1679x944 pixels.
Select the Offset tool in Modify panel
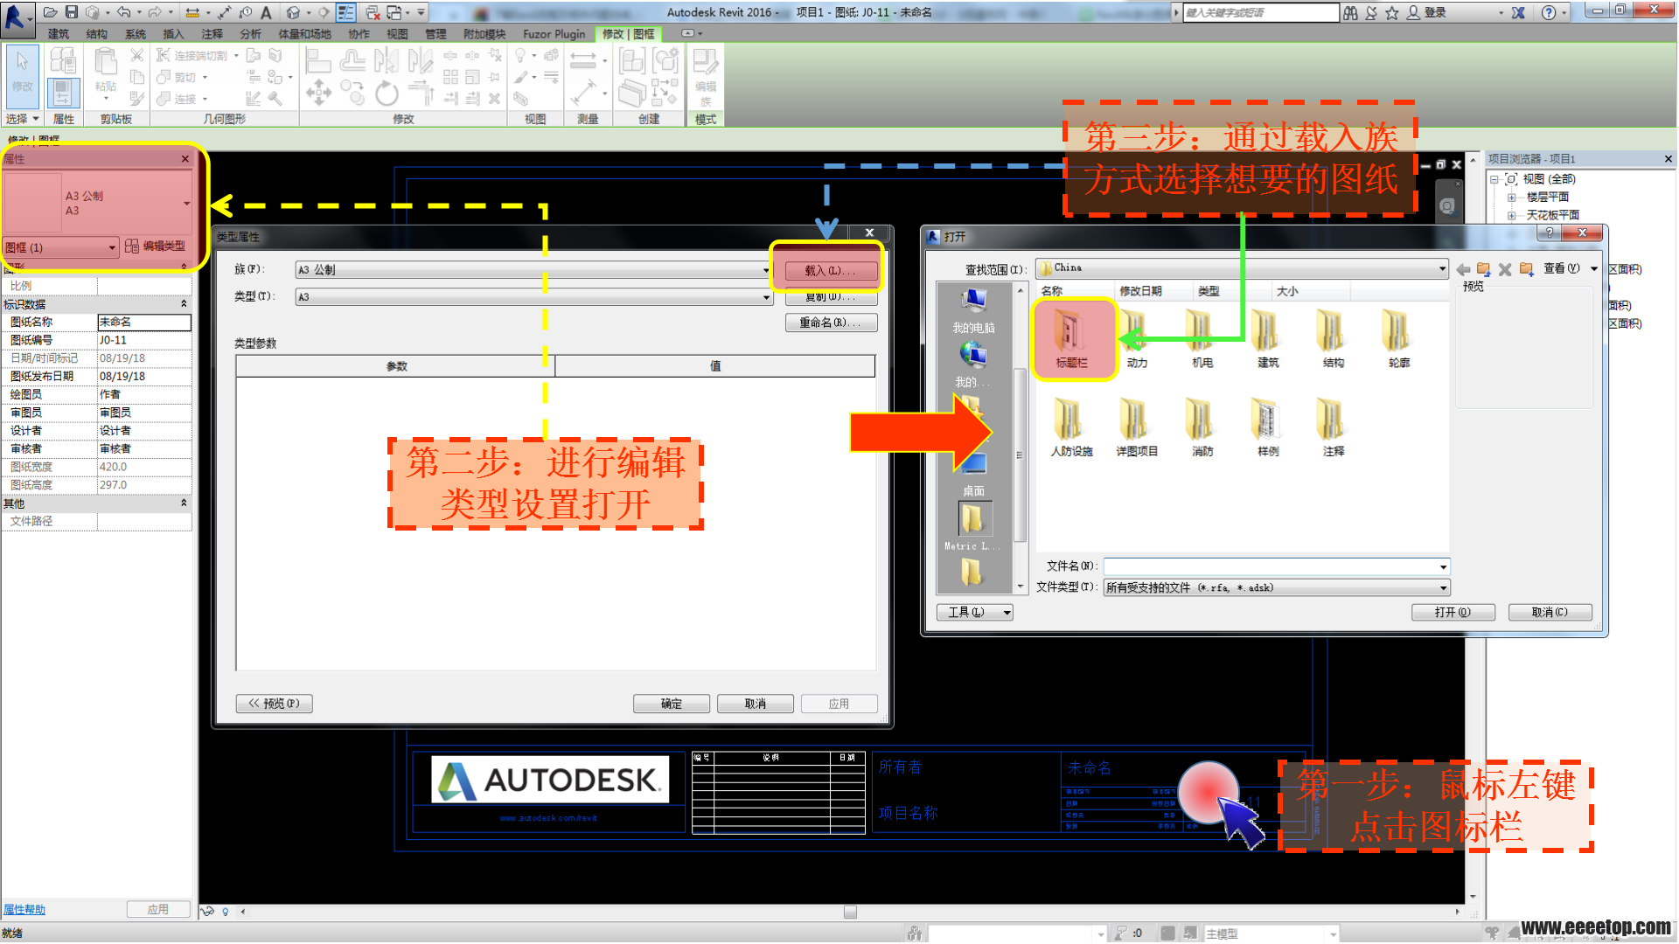click(352, 60)
